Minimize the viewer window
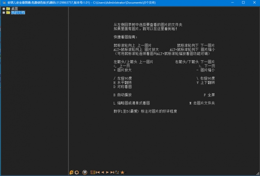 coord(232,3)
